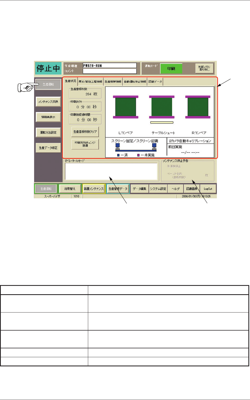Viewport: 250px width, 400px height.
Task: Click the magenta 未実施 legend square
Action: [139, 155]
